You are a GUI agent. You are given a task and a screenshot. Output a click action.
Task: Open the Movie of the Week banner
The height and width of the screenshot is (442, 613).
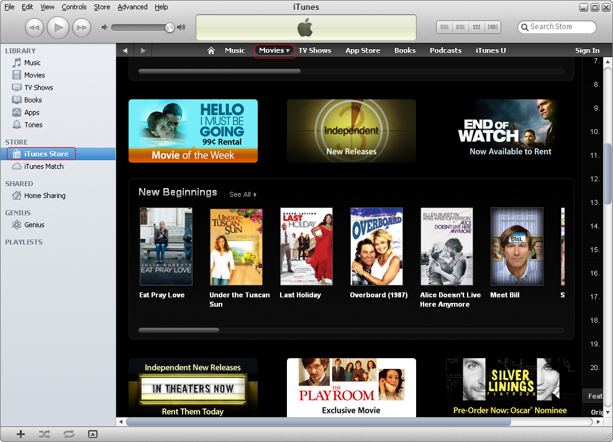[193, 131]
